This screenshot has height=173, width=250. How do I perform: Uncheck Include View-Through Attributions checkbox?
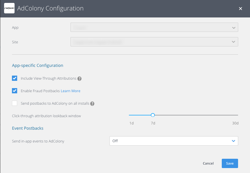click(15, 78)
